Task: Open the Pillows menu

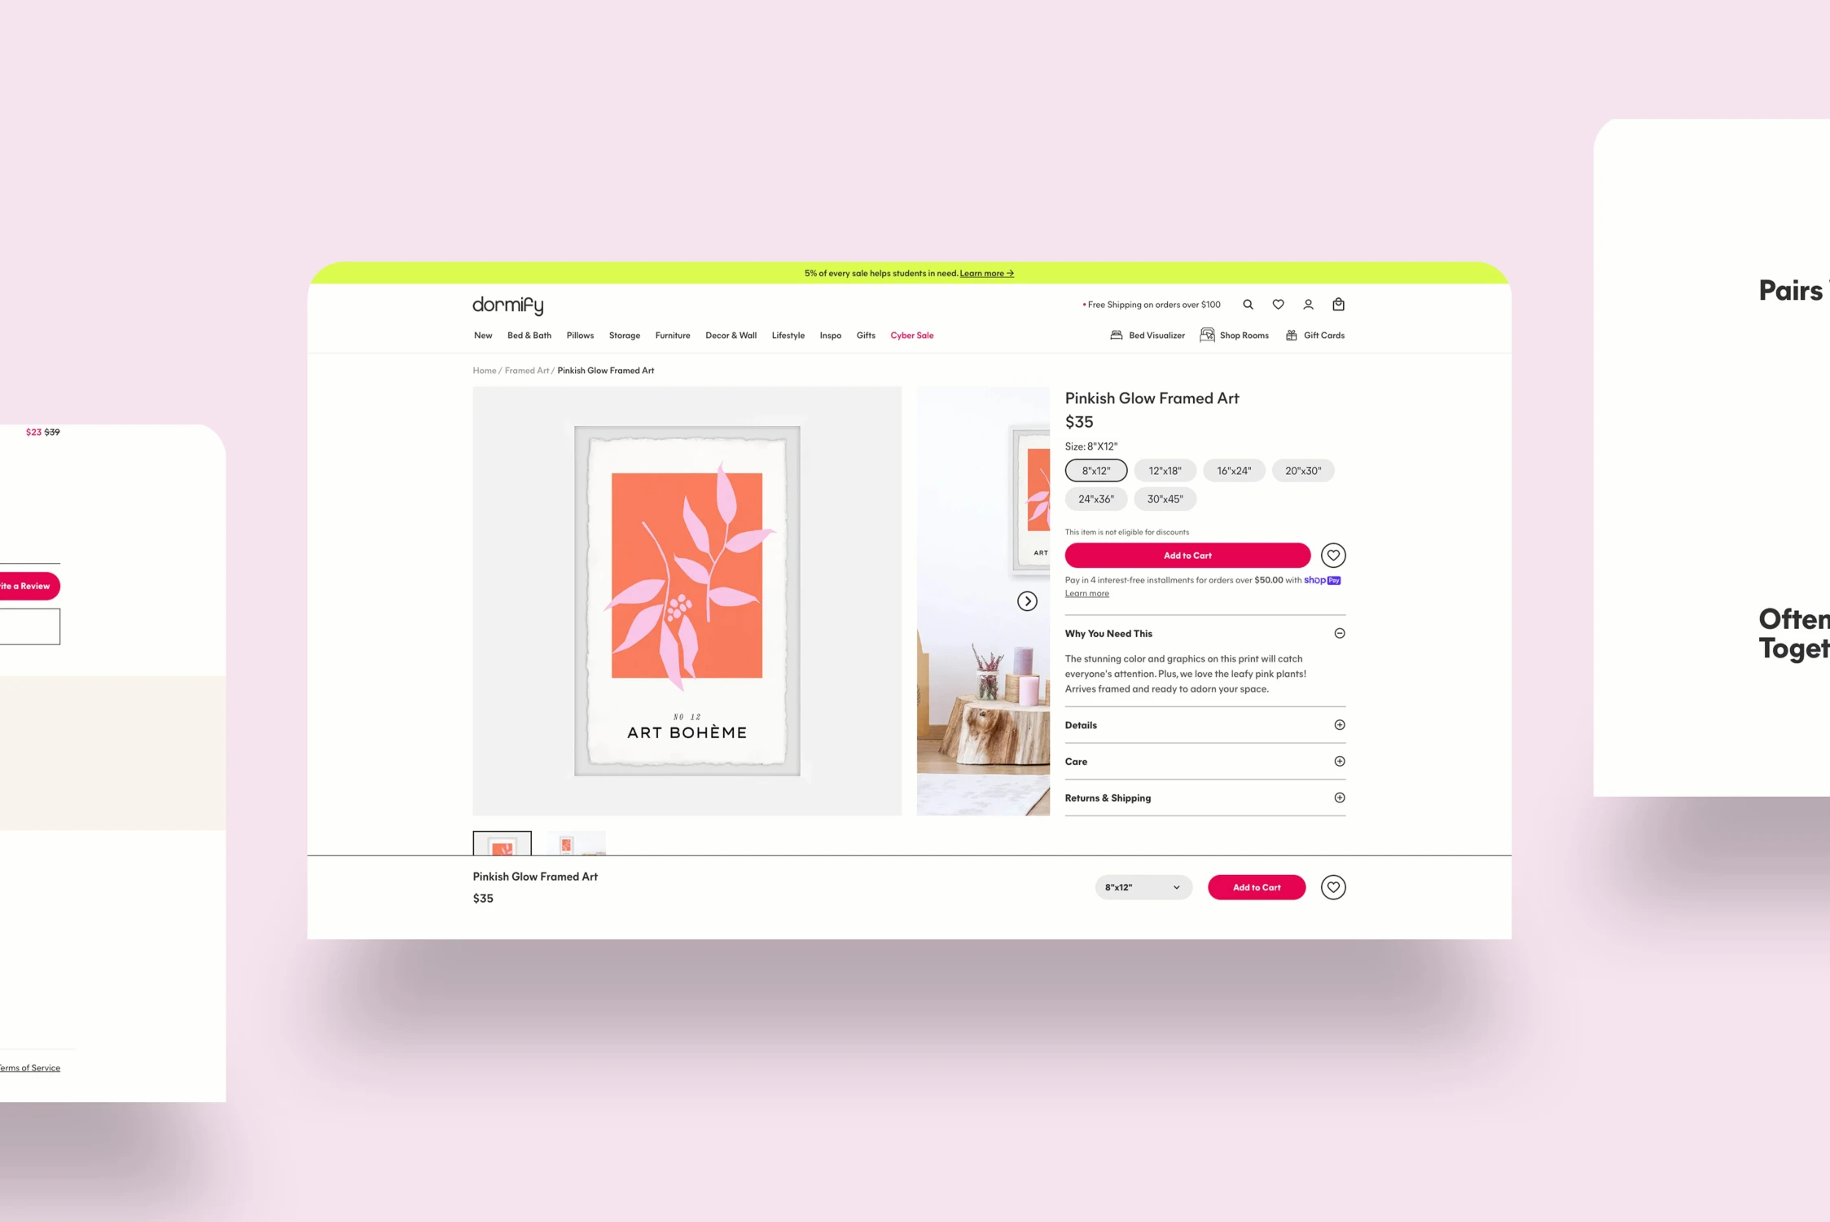Action: [x=580, y=336]
